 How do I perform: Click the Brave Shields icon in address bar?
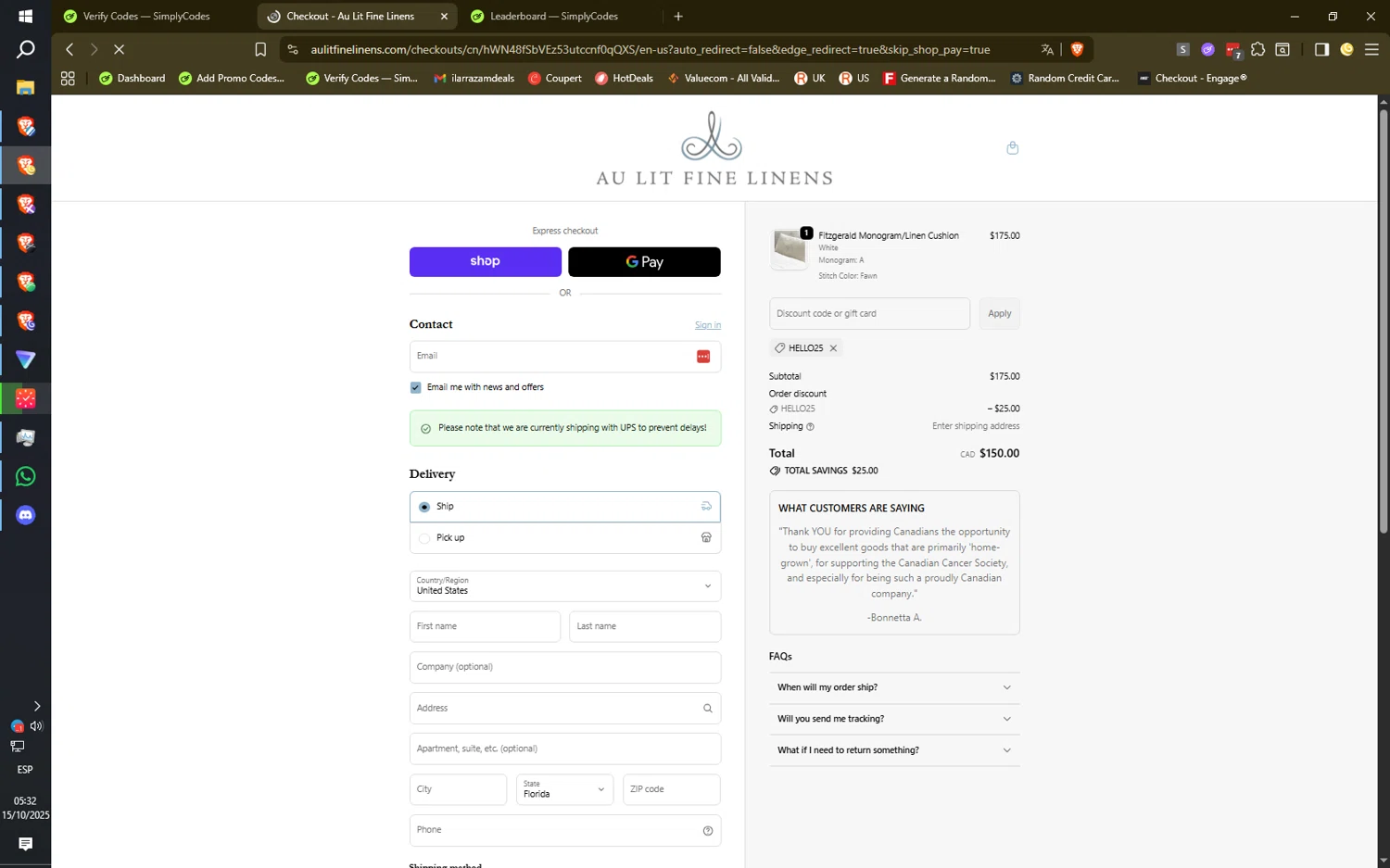(x=1077, y=49)
